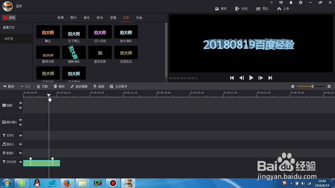Open Firefox from the taskbar
Viewport: 335px width, 188px height.
click(x=67, y=183)
